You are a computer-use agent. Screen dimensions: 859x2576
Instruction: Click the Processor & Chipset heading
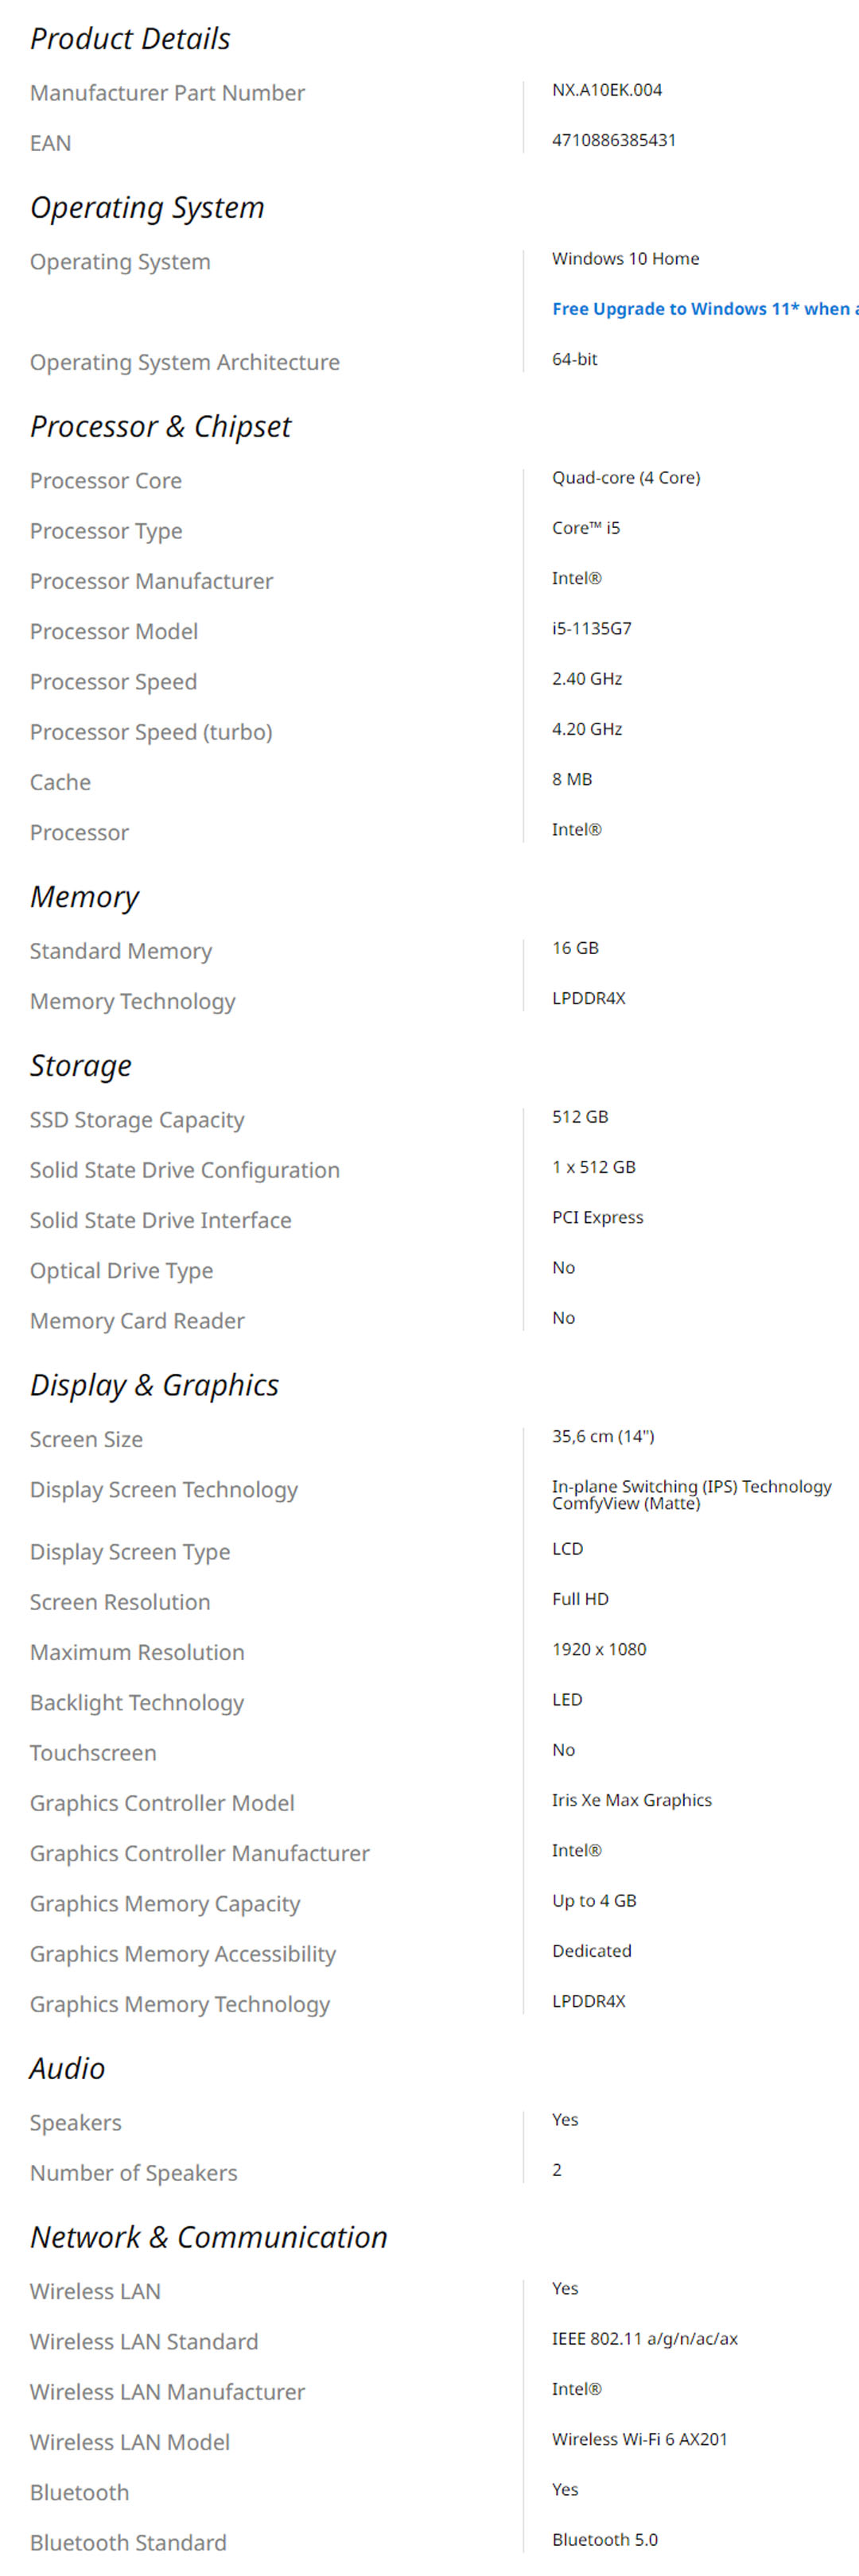[160, 427]
